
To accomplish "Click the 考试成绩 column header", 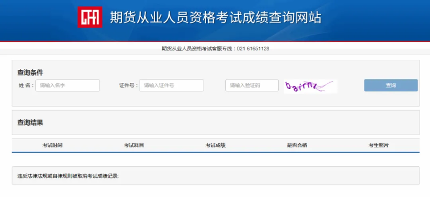I will (x=216, y=145).
